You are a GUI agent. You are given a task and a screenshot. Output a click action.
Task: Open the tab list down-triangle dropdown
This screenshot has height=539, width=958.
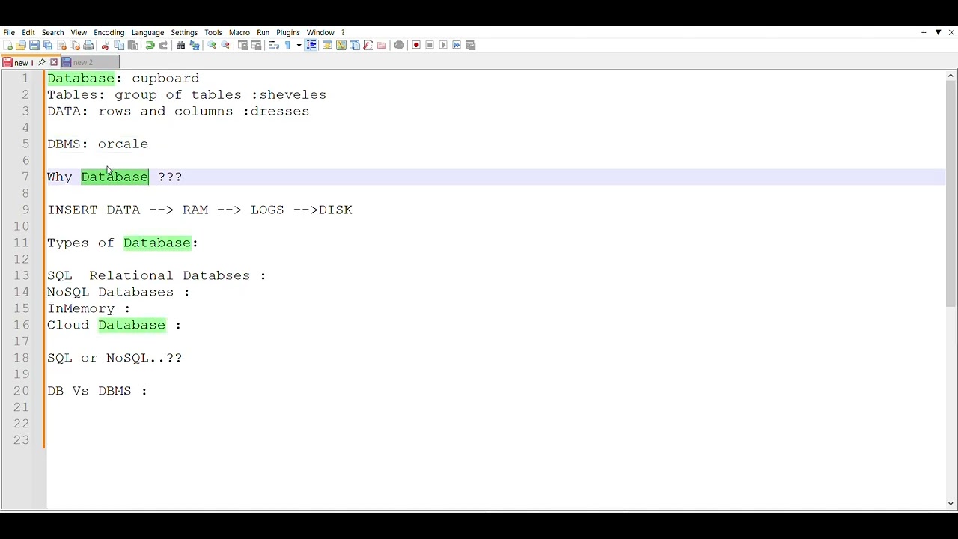point(938,33)
